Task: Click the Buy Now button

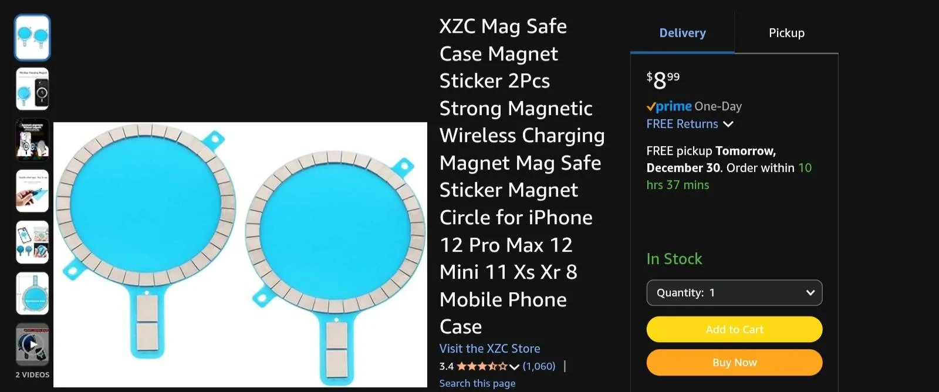Action: [x=734, y=362]
